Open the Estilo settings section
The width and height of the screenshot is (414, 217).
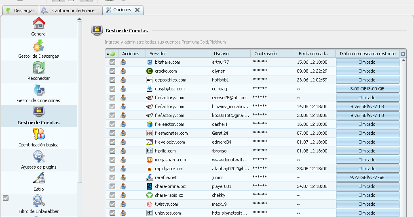pyautogui.click(x=38, y=182)
